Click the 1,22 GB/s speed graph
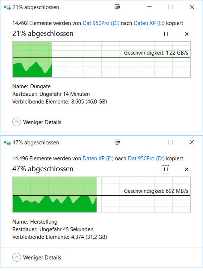The height and width of the screenshot is (271, 203). click(101, 59)
